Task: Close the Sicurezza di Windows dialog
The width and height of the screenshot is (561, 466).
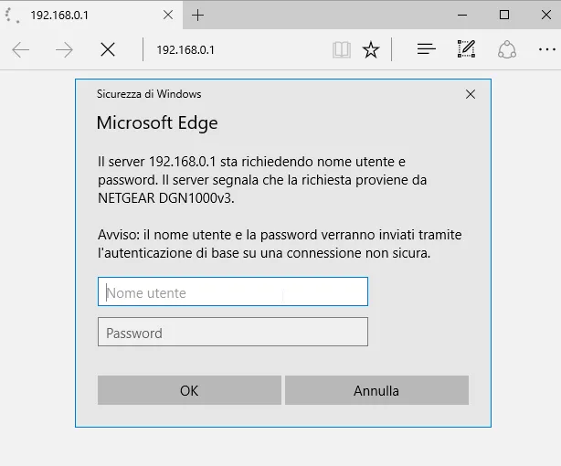Action: [471, 94]
